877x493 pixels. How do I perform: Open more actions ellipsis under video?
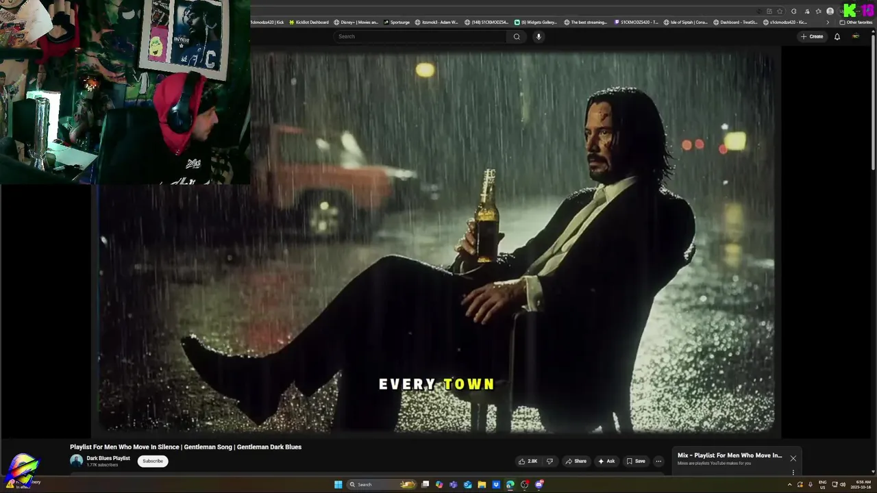tap(658, 461)
